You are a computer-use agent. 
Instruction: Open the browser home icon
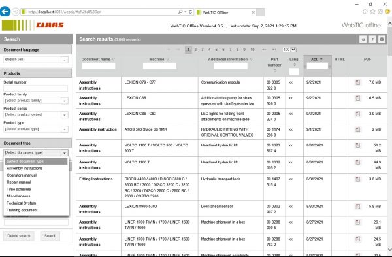coord(365,12)
